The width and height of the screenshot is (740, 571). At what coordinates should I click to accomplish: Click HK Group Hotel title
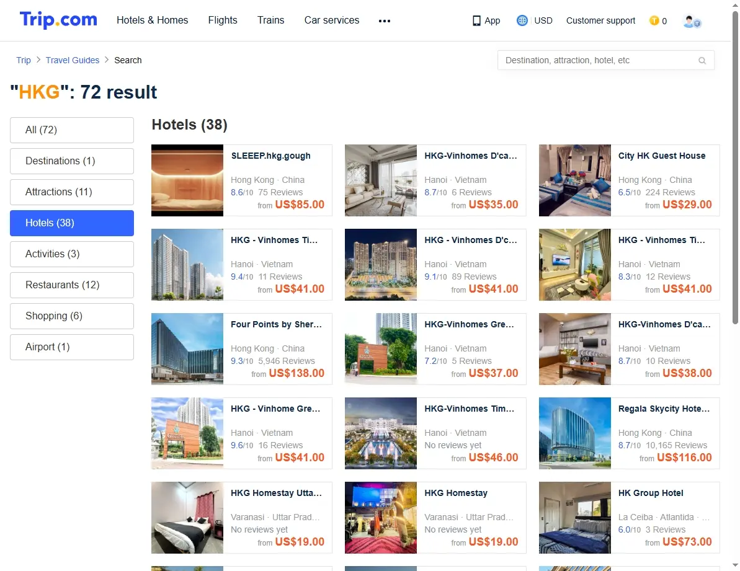click(x=651, y=494)
